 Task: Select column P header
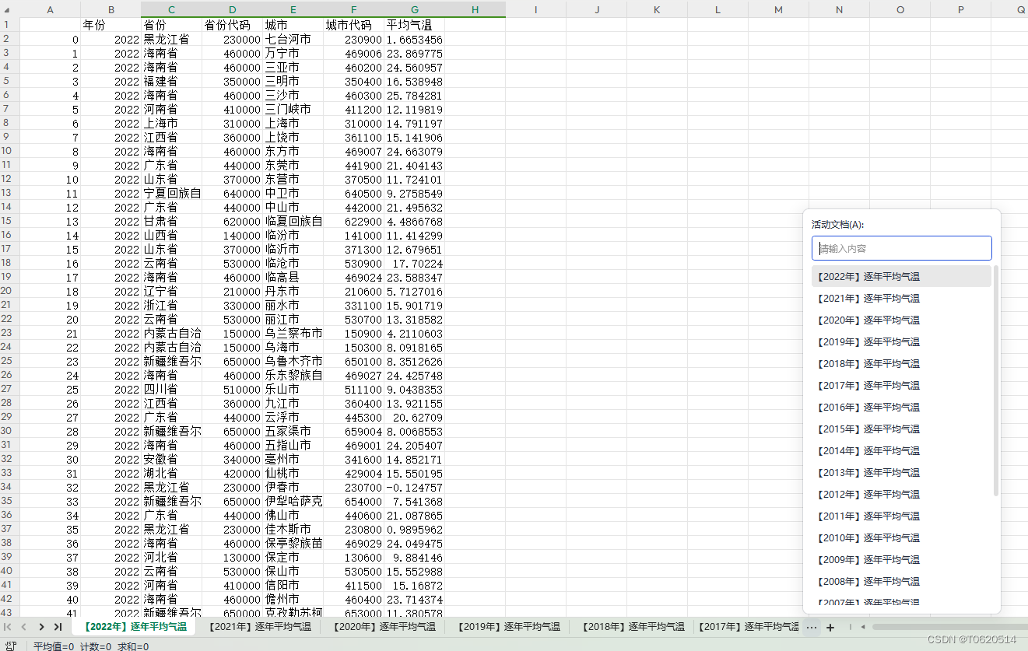(960, 9)
